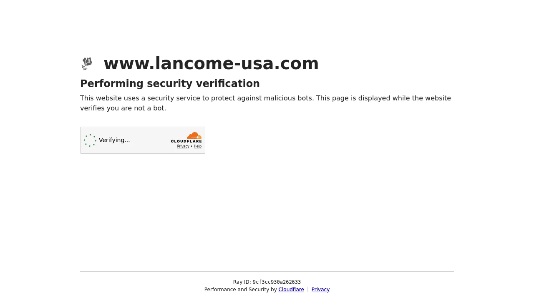Click the 'Ray ID:' label
Screen dimensions: 534x300
coord(242,282)
